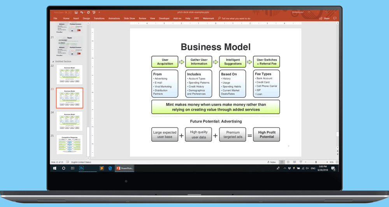Open the Developer tab

point(164,18)
